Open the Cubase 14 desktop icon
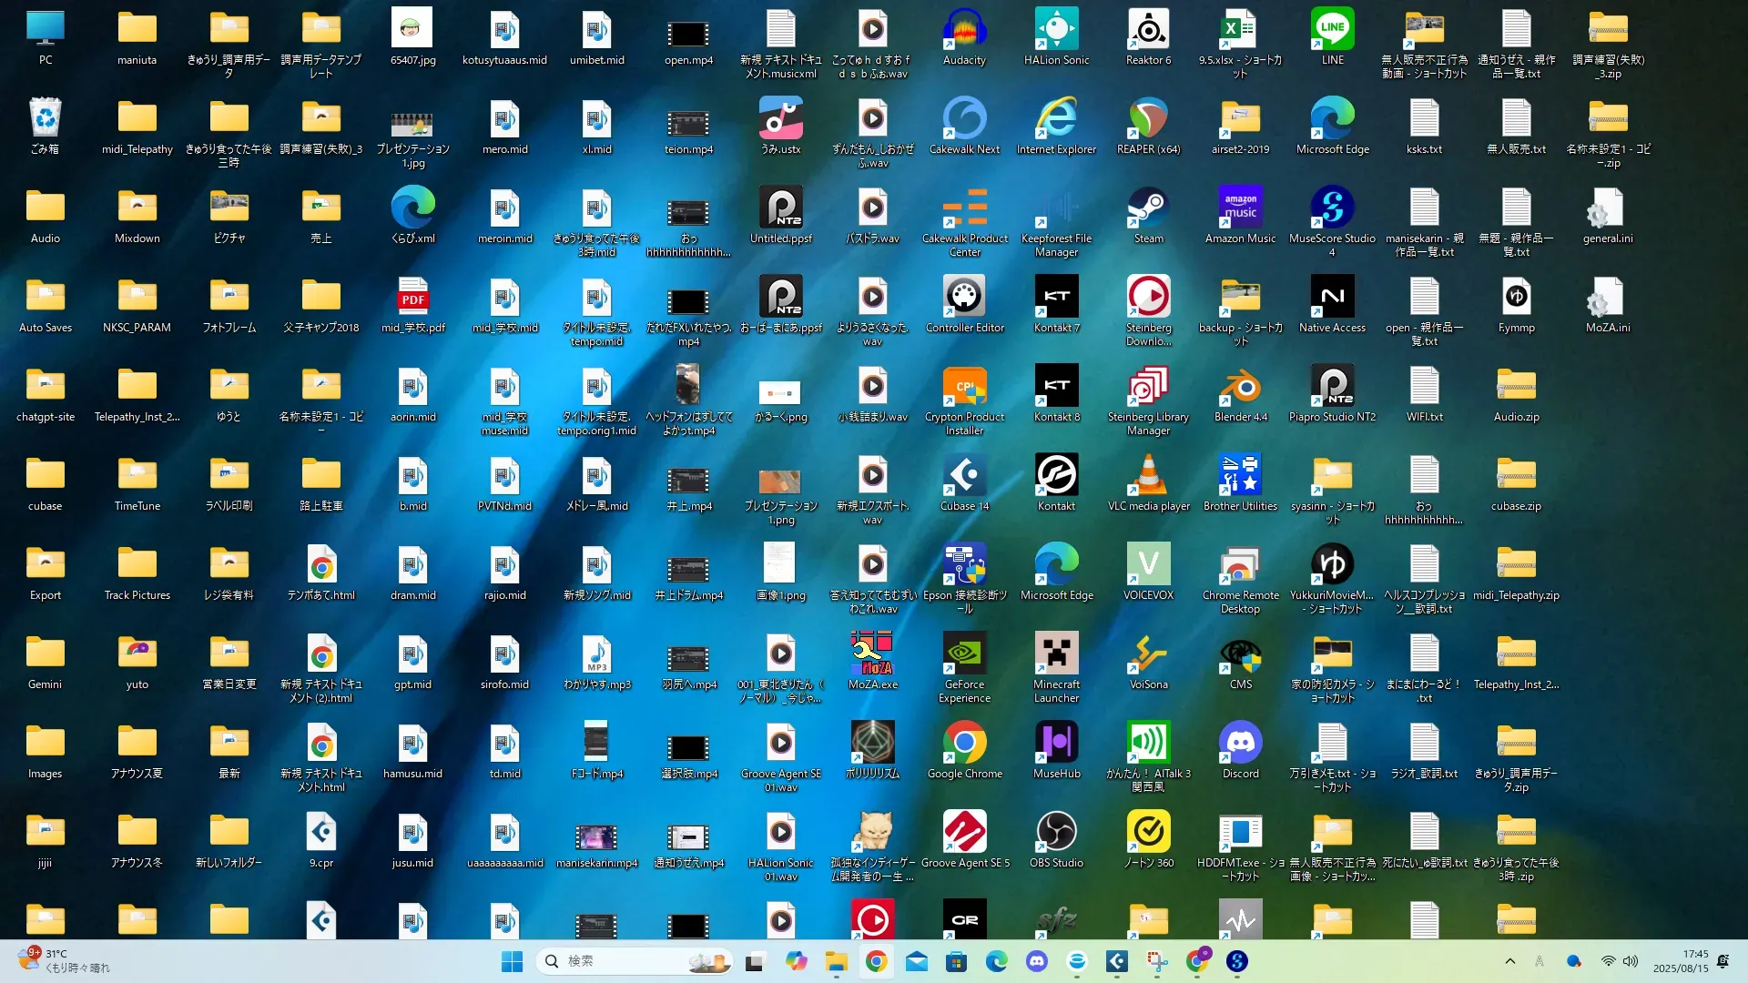1748x983 pixels. click(964, 477)
